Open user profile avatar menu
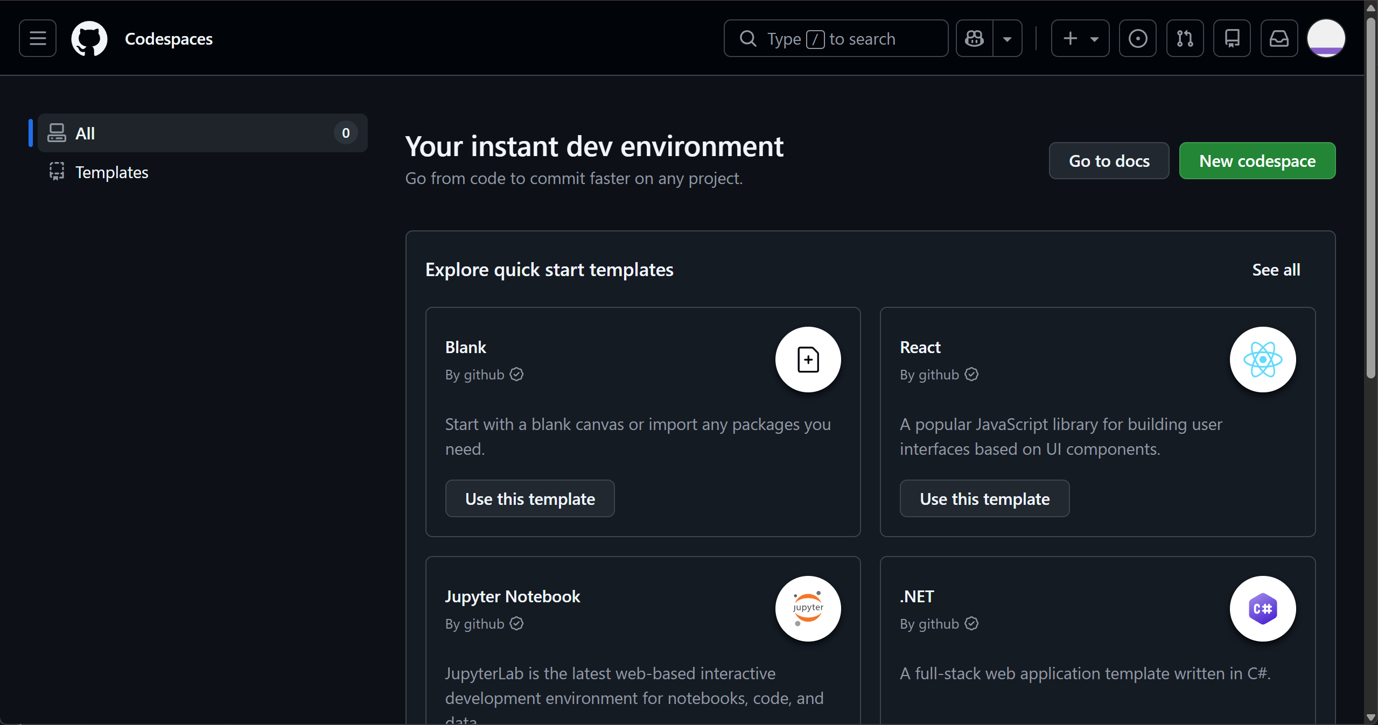1378x725 pixels. coord(1326,38)
